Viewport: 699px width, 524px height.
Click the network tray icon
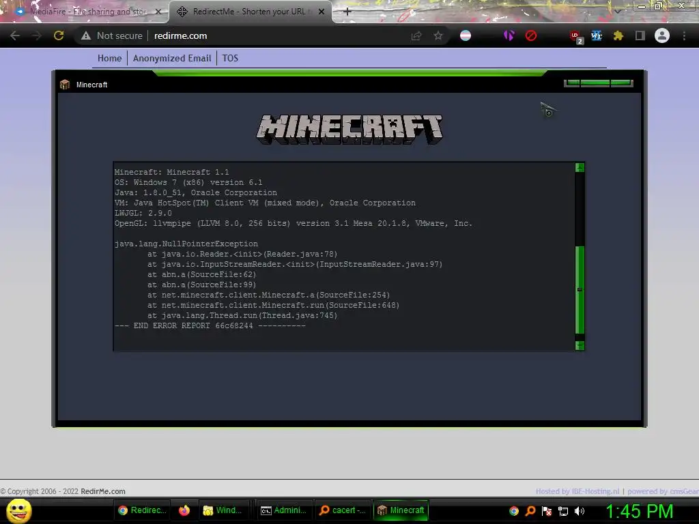click(563, 510)
